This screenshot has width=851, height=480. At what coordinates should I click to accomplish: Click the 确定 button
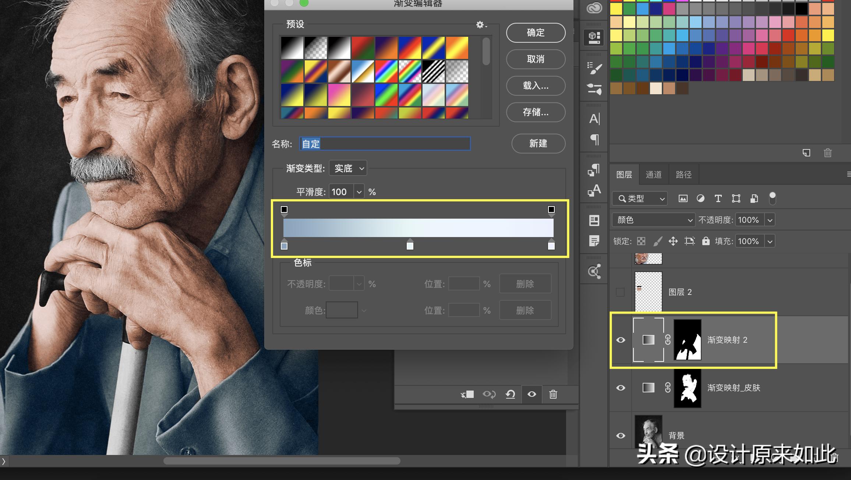click(x=536, y=33)
